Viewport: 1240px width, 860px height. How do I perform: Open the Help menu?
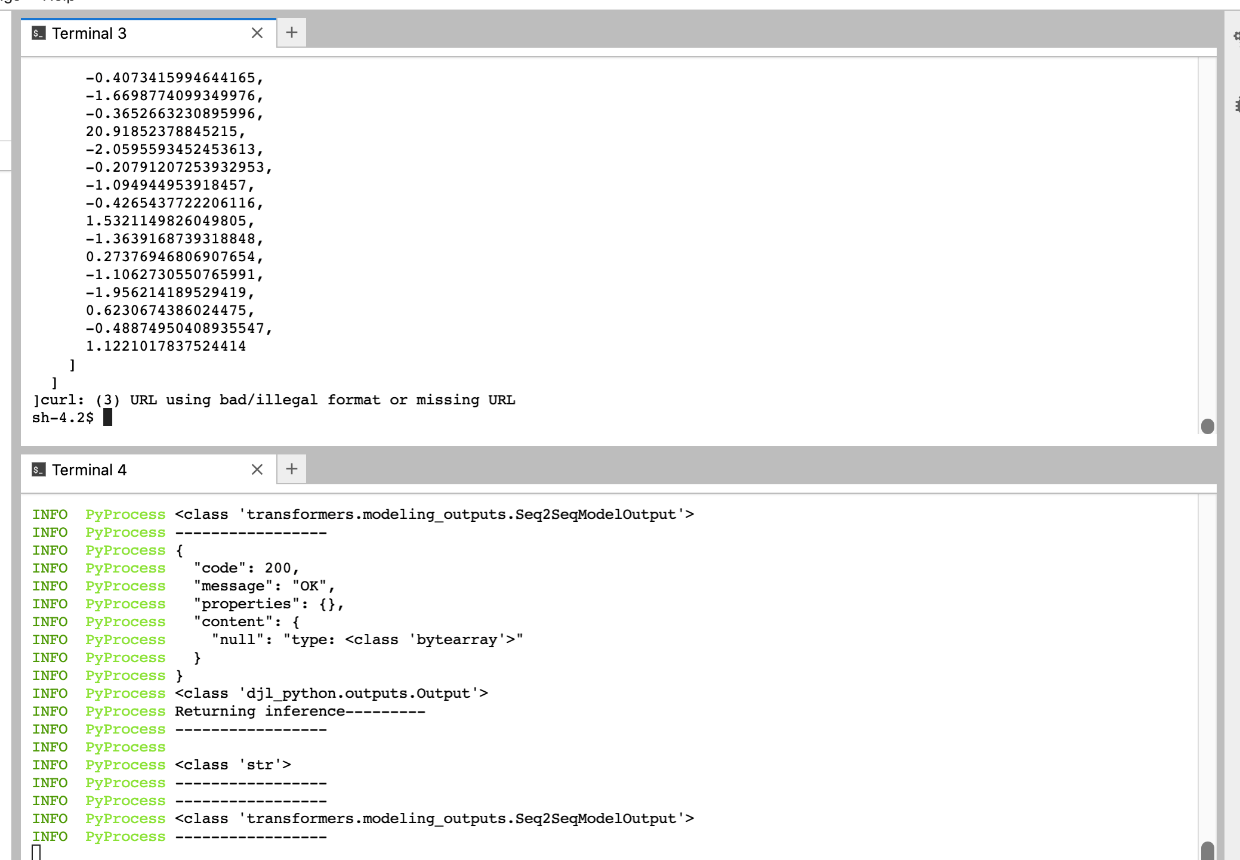(58, 2)
